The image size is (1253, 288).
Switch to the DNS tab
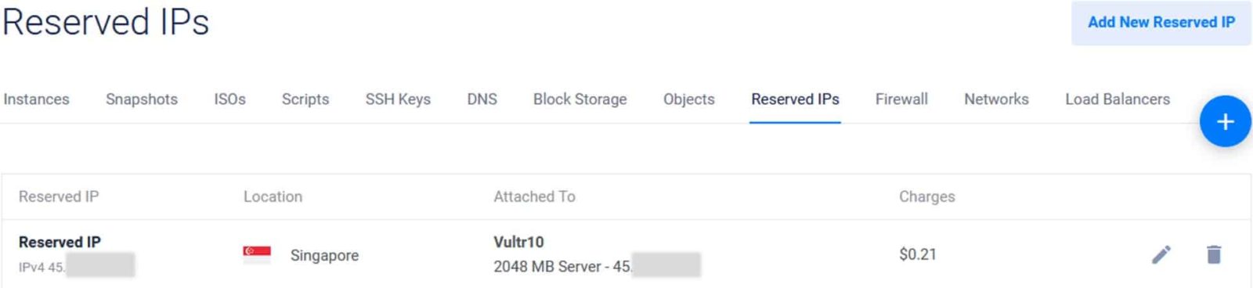pyautogui.click(x=482, y=99)
